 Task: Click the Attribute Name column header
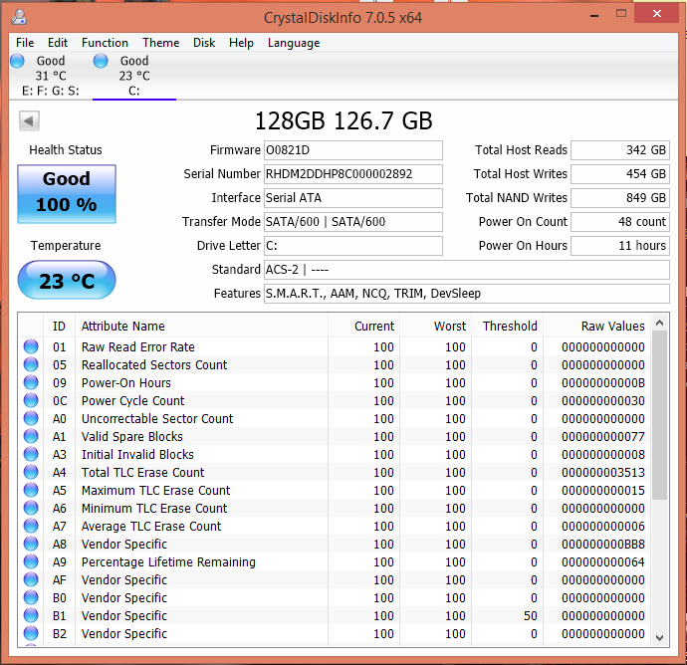tap(201, 326)
